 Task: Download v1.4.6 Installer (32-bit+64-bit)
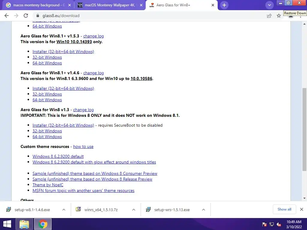point(63,88)
